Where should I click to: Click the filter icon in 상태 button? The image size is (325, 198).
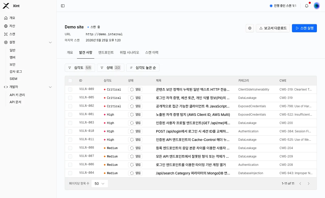tap(102, 68)
